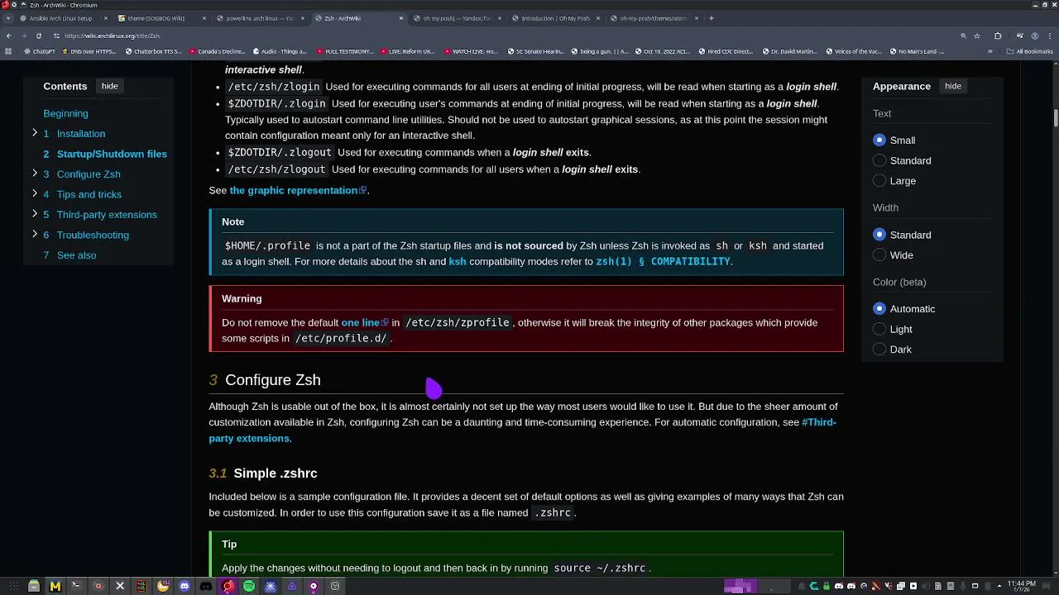This screenshot has height=595, width=1059.
Task: Open the ksh link in the Note
Action: click(x=458, y=261)
